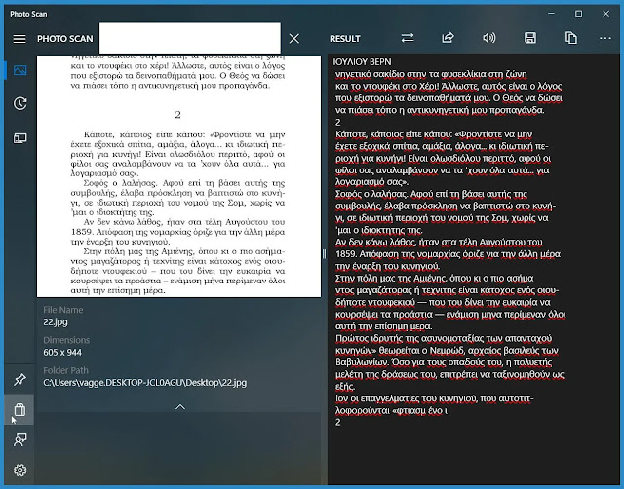The height and width of the screenshot is (489, 624).
Task: Open the screen capture sidebar icon
Action: [19, 138]
